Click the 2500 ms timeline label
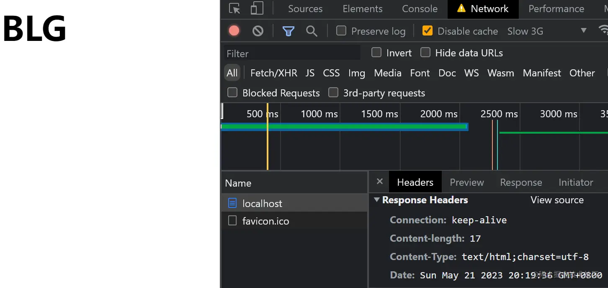 click(499, 114)
